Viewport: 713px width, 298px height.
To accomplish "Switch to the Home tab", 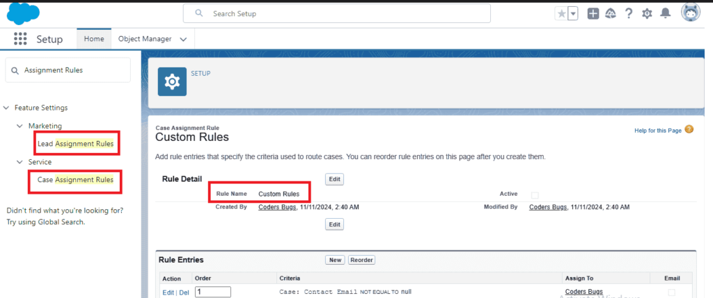I will pos(94,39).
